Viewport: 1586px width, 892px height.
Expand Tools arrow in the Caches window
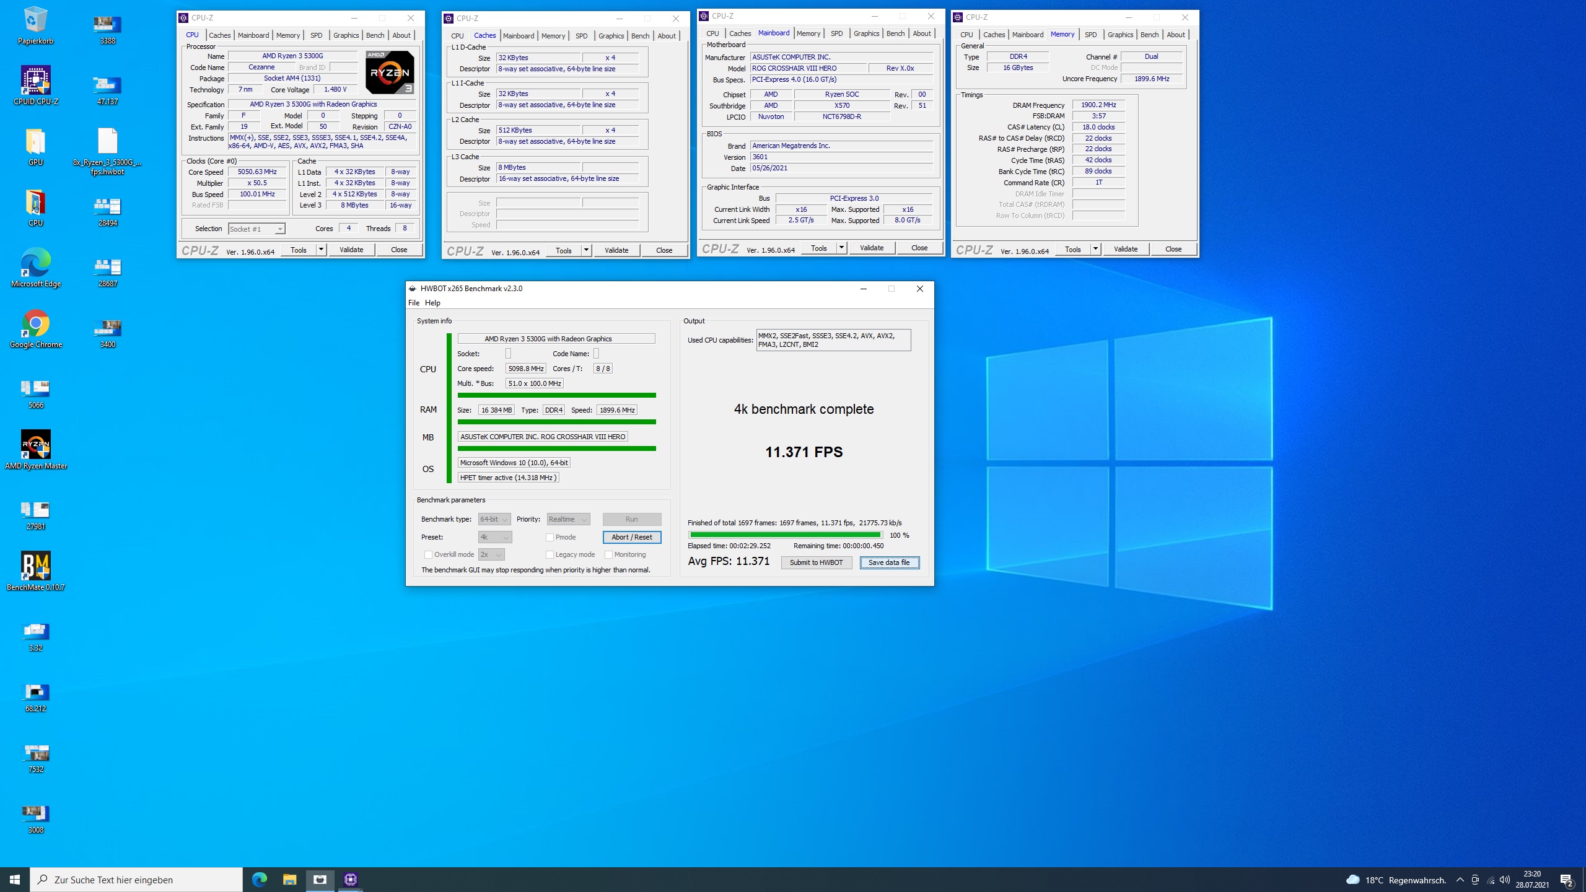tap(586, 250)
